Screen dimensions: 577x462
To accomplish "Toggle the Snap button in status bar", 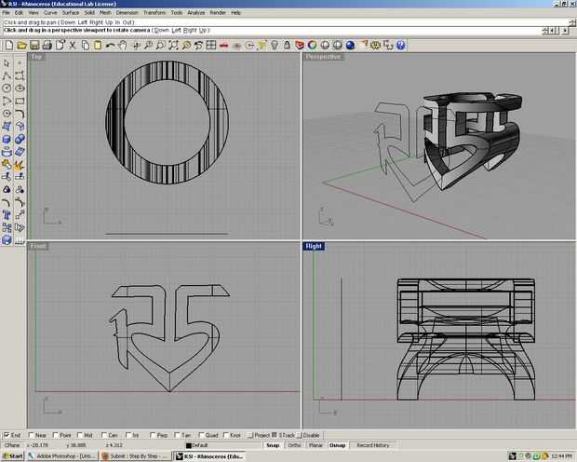I will (272, 445).
